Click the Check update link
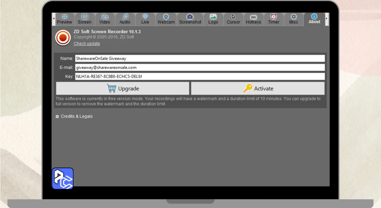Screen dimensions: 381x208 click(x=87, y=44)
